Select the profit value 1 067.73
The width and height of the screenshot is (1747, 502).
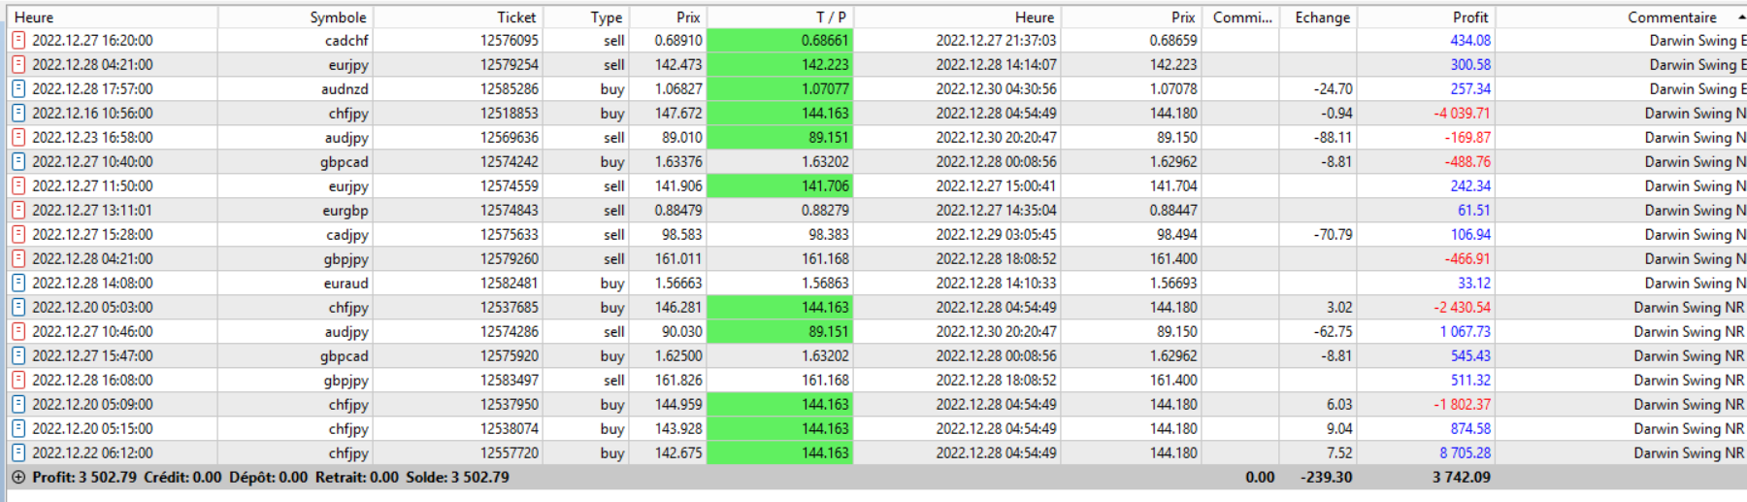click(x=1466, y=332)
